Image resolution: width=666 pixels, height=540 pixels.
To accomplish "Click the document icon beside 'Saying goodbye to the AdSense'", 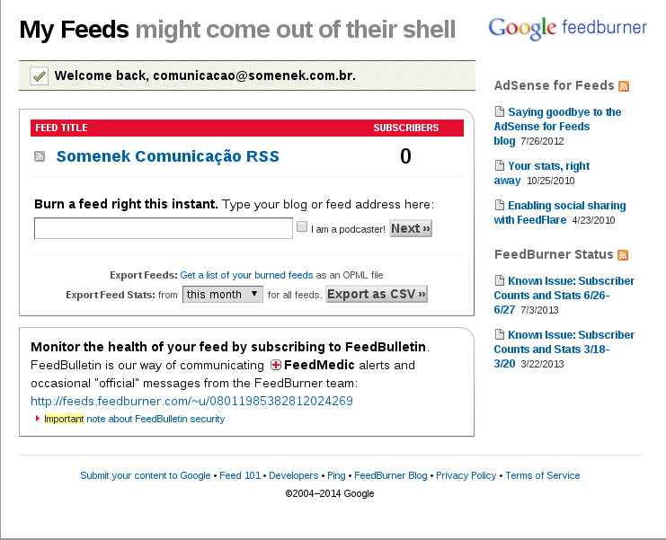I will click(500, 112).
